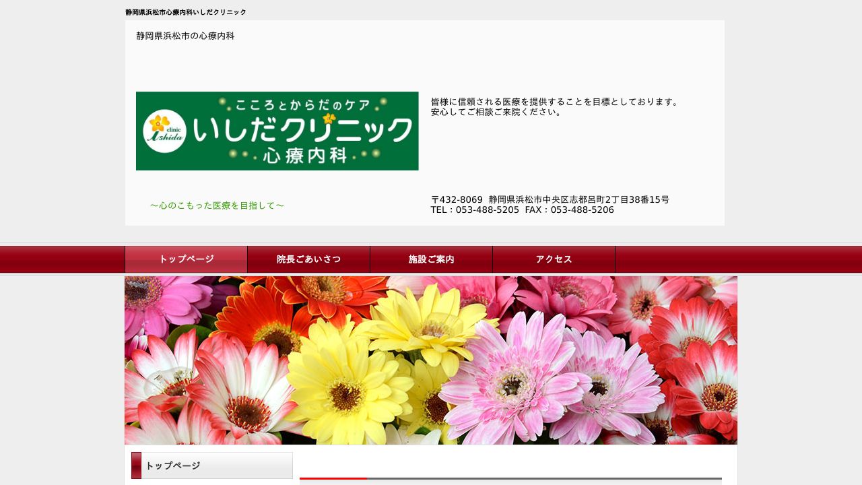Click the page title 静岡県浜松市心療内科いしだクリニック

pos(185,11)
